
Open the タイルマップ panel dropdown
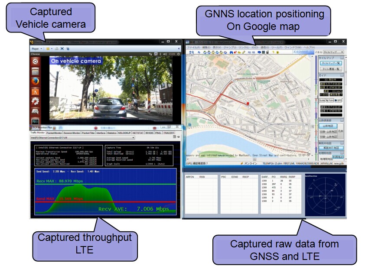[333, 52]
